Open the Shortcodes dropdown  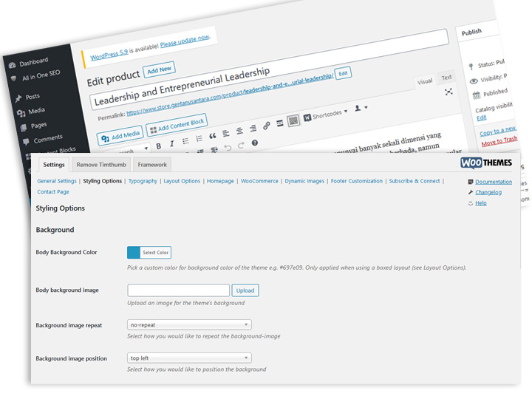[x=326, y=115]
